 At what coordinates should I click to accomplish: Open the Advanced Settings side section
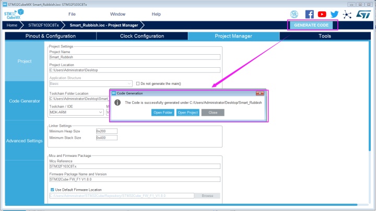tap(25, 141)
